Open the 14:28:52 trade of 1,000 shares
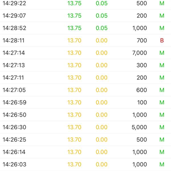The height and width of the screenshot is (171, 171). [85, 28]
